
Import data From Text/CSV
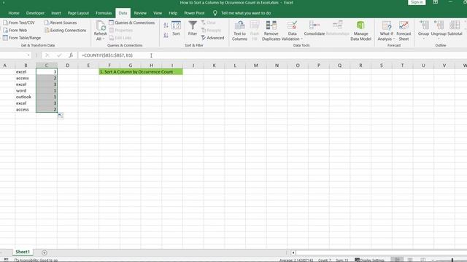coord(19,23)
